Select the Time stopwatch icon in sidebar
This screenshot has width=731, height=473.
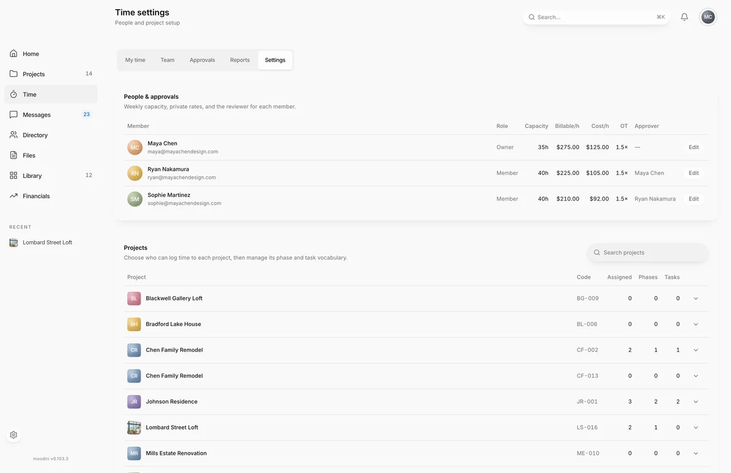pyautogui.click(x=13, y=94)
